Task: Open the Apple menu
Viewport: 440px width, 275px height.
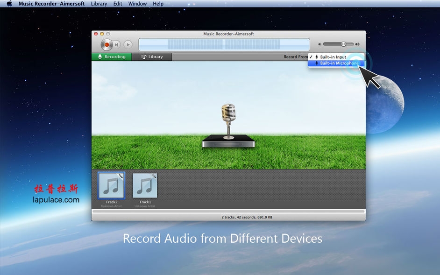Action: pyautogui.click(x=9, y=4)
